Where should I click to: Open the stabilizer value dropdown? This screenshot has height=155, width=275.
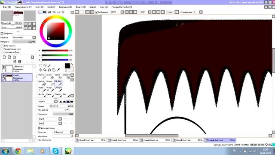tap(201, 12)
